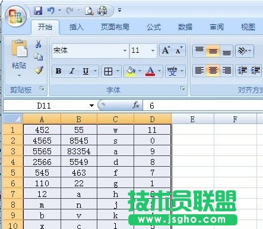Click the fx insert function button
This screenshot has height=229, width=263.
coord(136,105)
